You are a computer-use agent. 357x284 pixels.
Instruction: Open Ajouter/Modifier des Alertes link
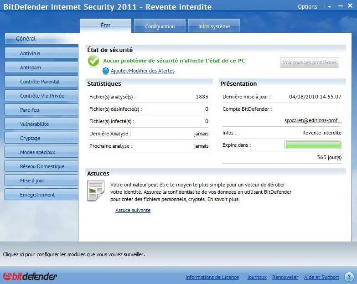click(143, 71)
